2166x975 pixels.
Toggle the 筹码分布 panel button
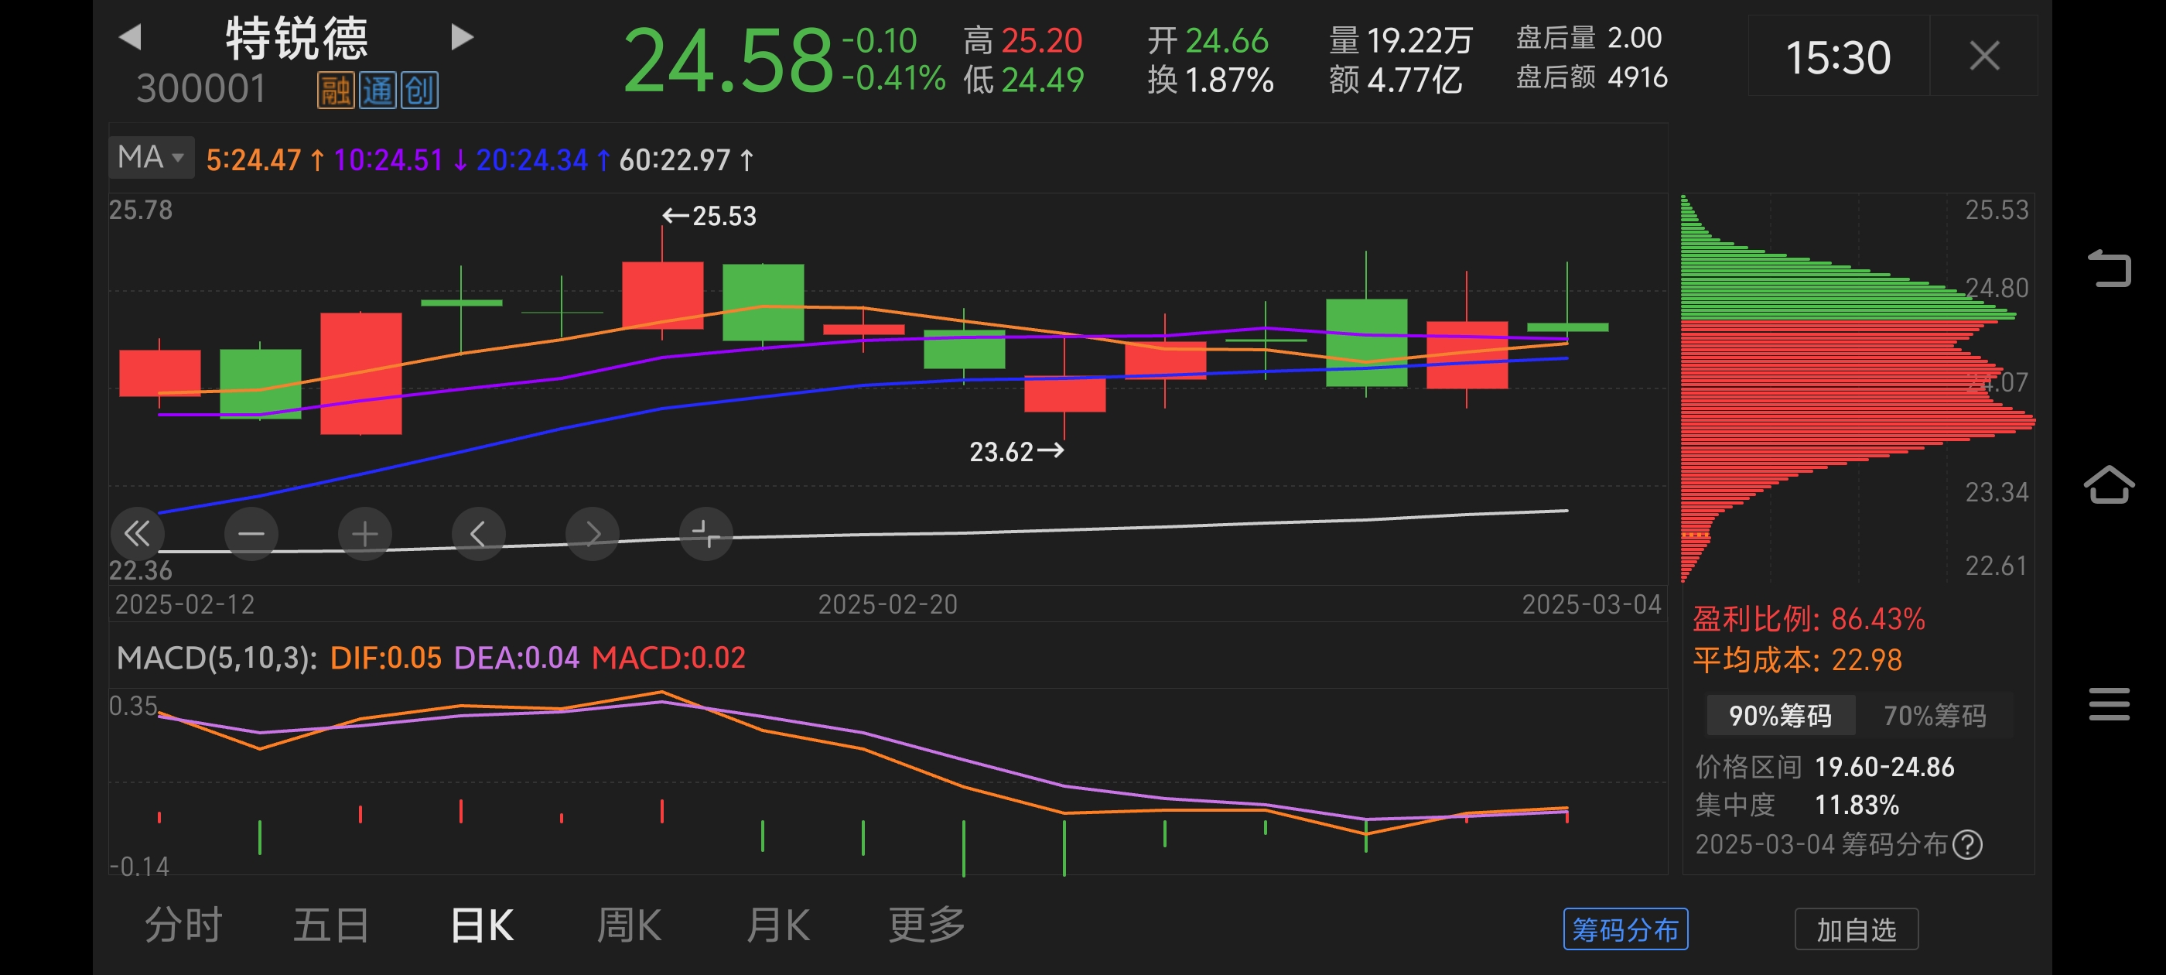[x=1624, y=929]
